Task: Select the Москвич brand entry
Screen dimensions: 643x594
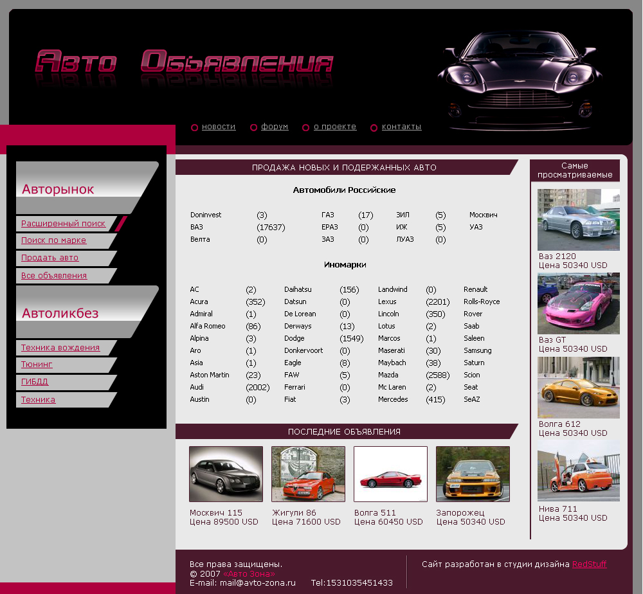Action: [x=484, y=215]
